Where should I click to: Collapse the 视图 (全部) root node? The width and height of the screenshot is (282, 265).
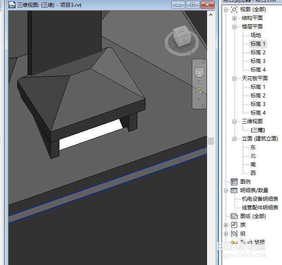click(226, 10)
